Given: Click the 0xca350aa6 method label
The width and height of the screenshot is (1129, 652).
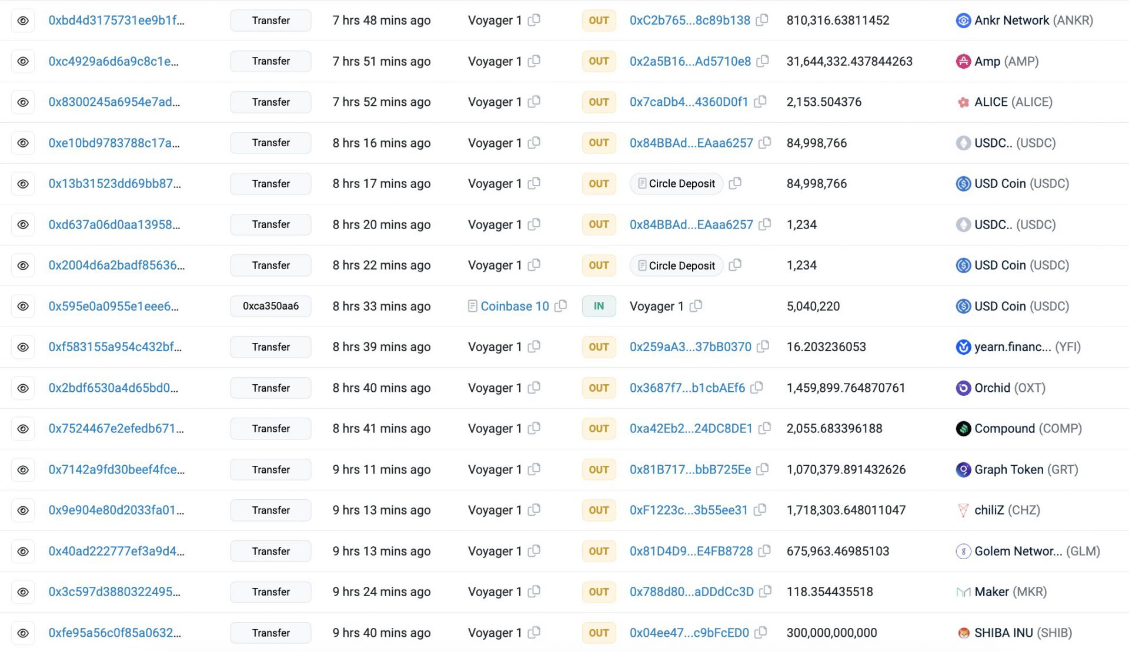Looking at the screenshot, I should click(270, 306).
